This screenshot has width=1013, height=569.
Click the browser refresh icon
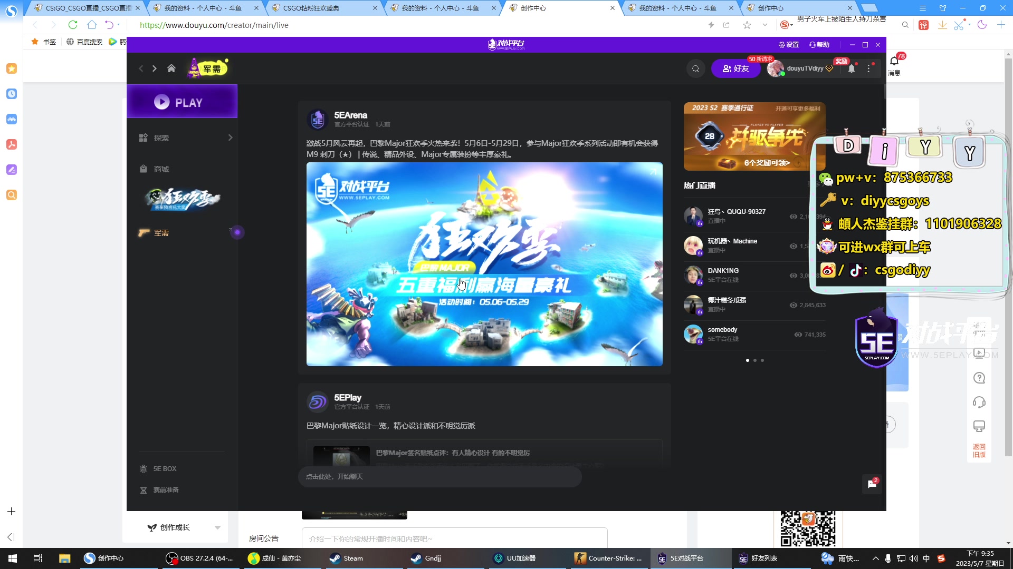click(73, 25)
